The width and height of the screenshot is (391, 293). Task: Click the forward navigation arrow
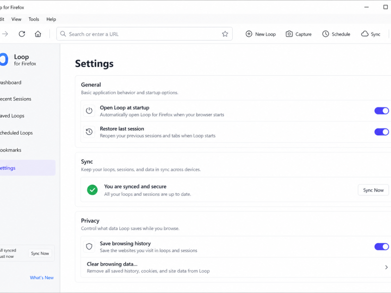point(5,34)
